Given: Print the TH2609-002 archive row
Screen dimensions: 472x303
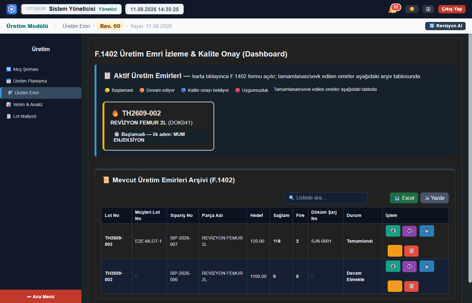Looking at the screenshot, I should 410,266.
